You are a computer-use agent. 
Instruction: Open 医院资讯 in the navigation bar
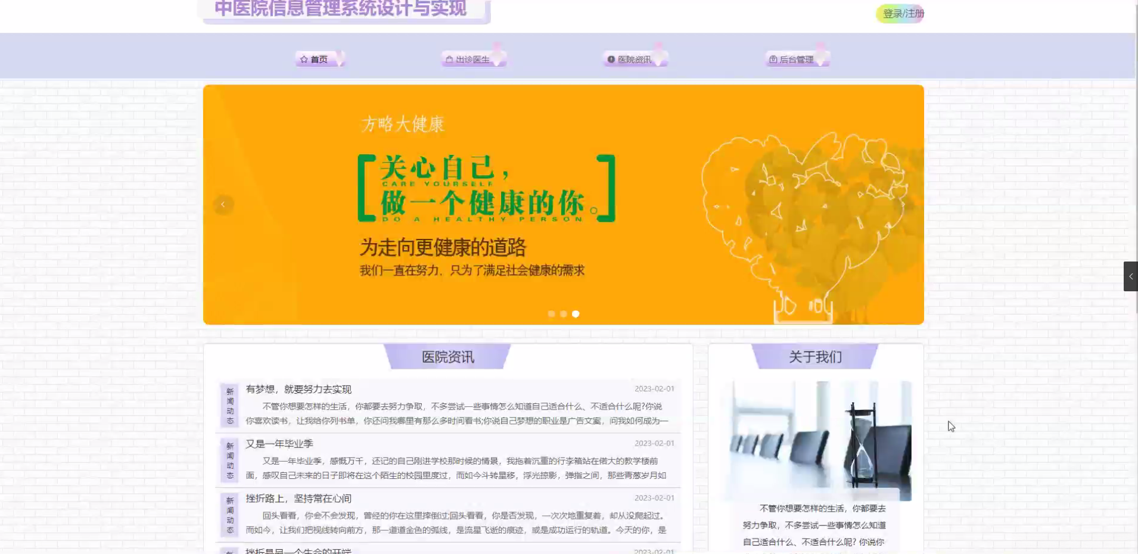(635, 59)
